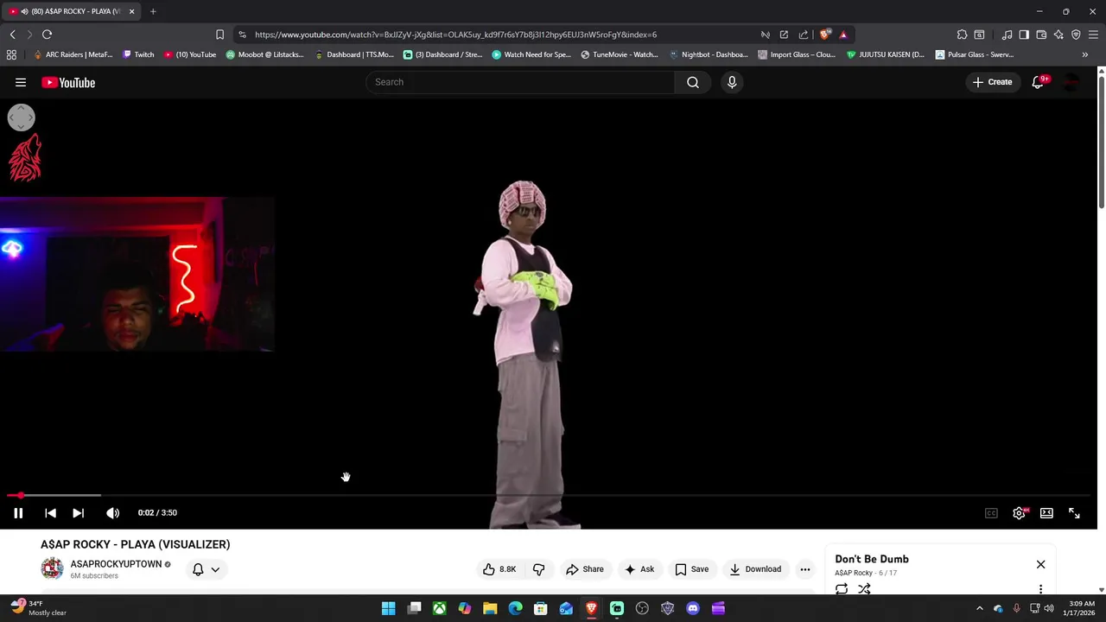Open the JUJUTSU KAISEN bookmark
The height and width of the screenshot is (622, 1106).
click(x=885, y=54)
